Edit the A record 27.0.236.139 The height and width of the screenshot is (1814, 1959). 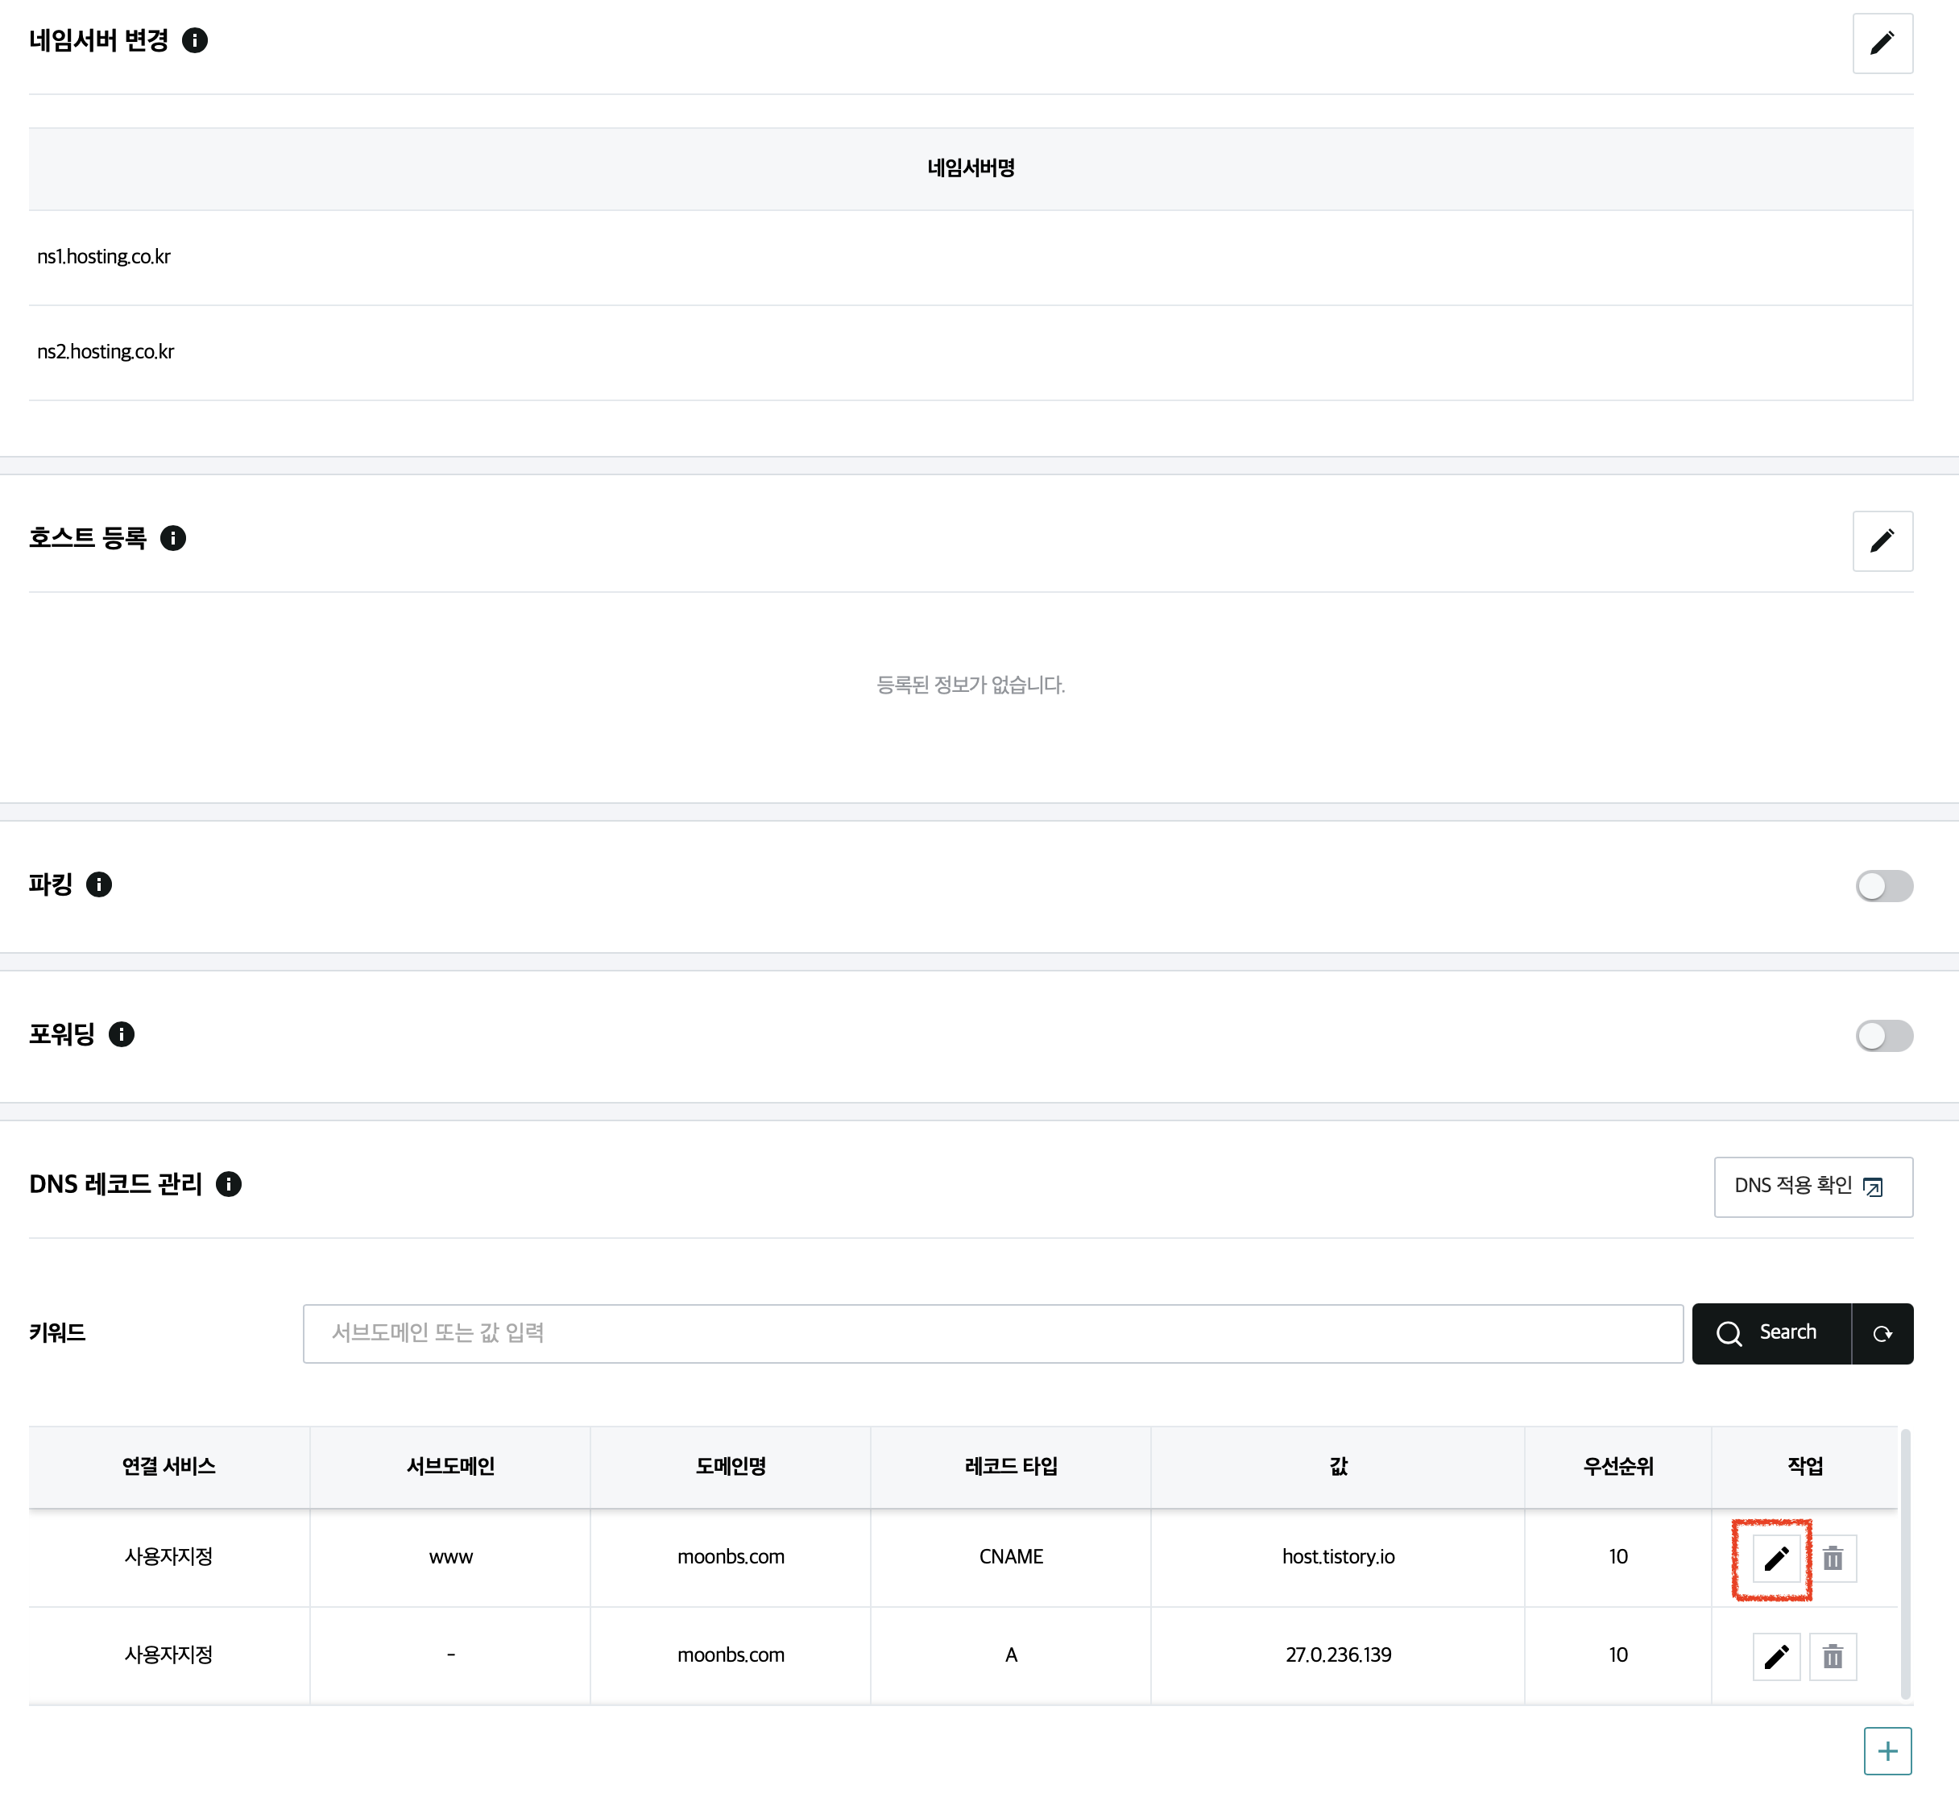point(1775,1657)
